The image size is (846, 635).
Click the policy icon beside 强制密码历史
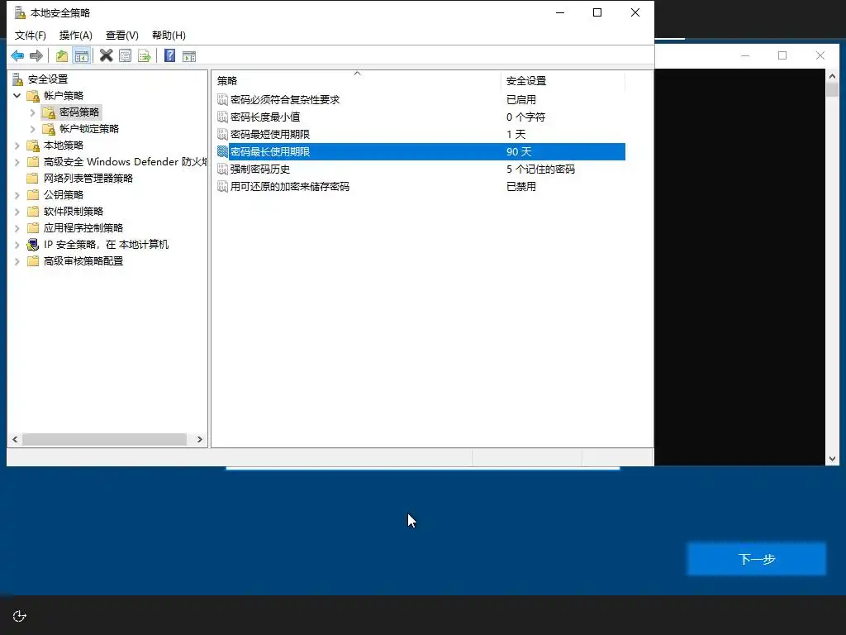click(x=222, y=169)
